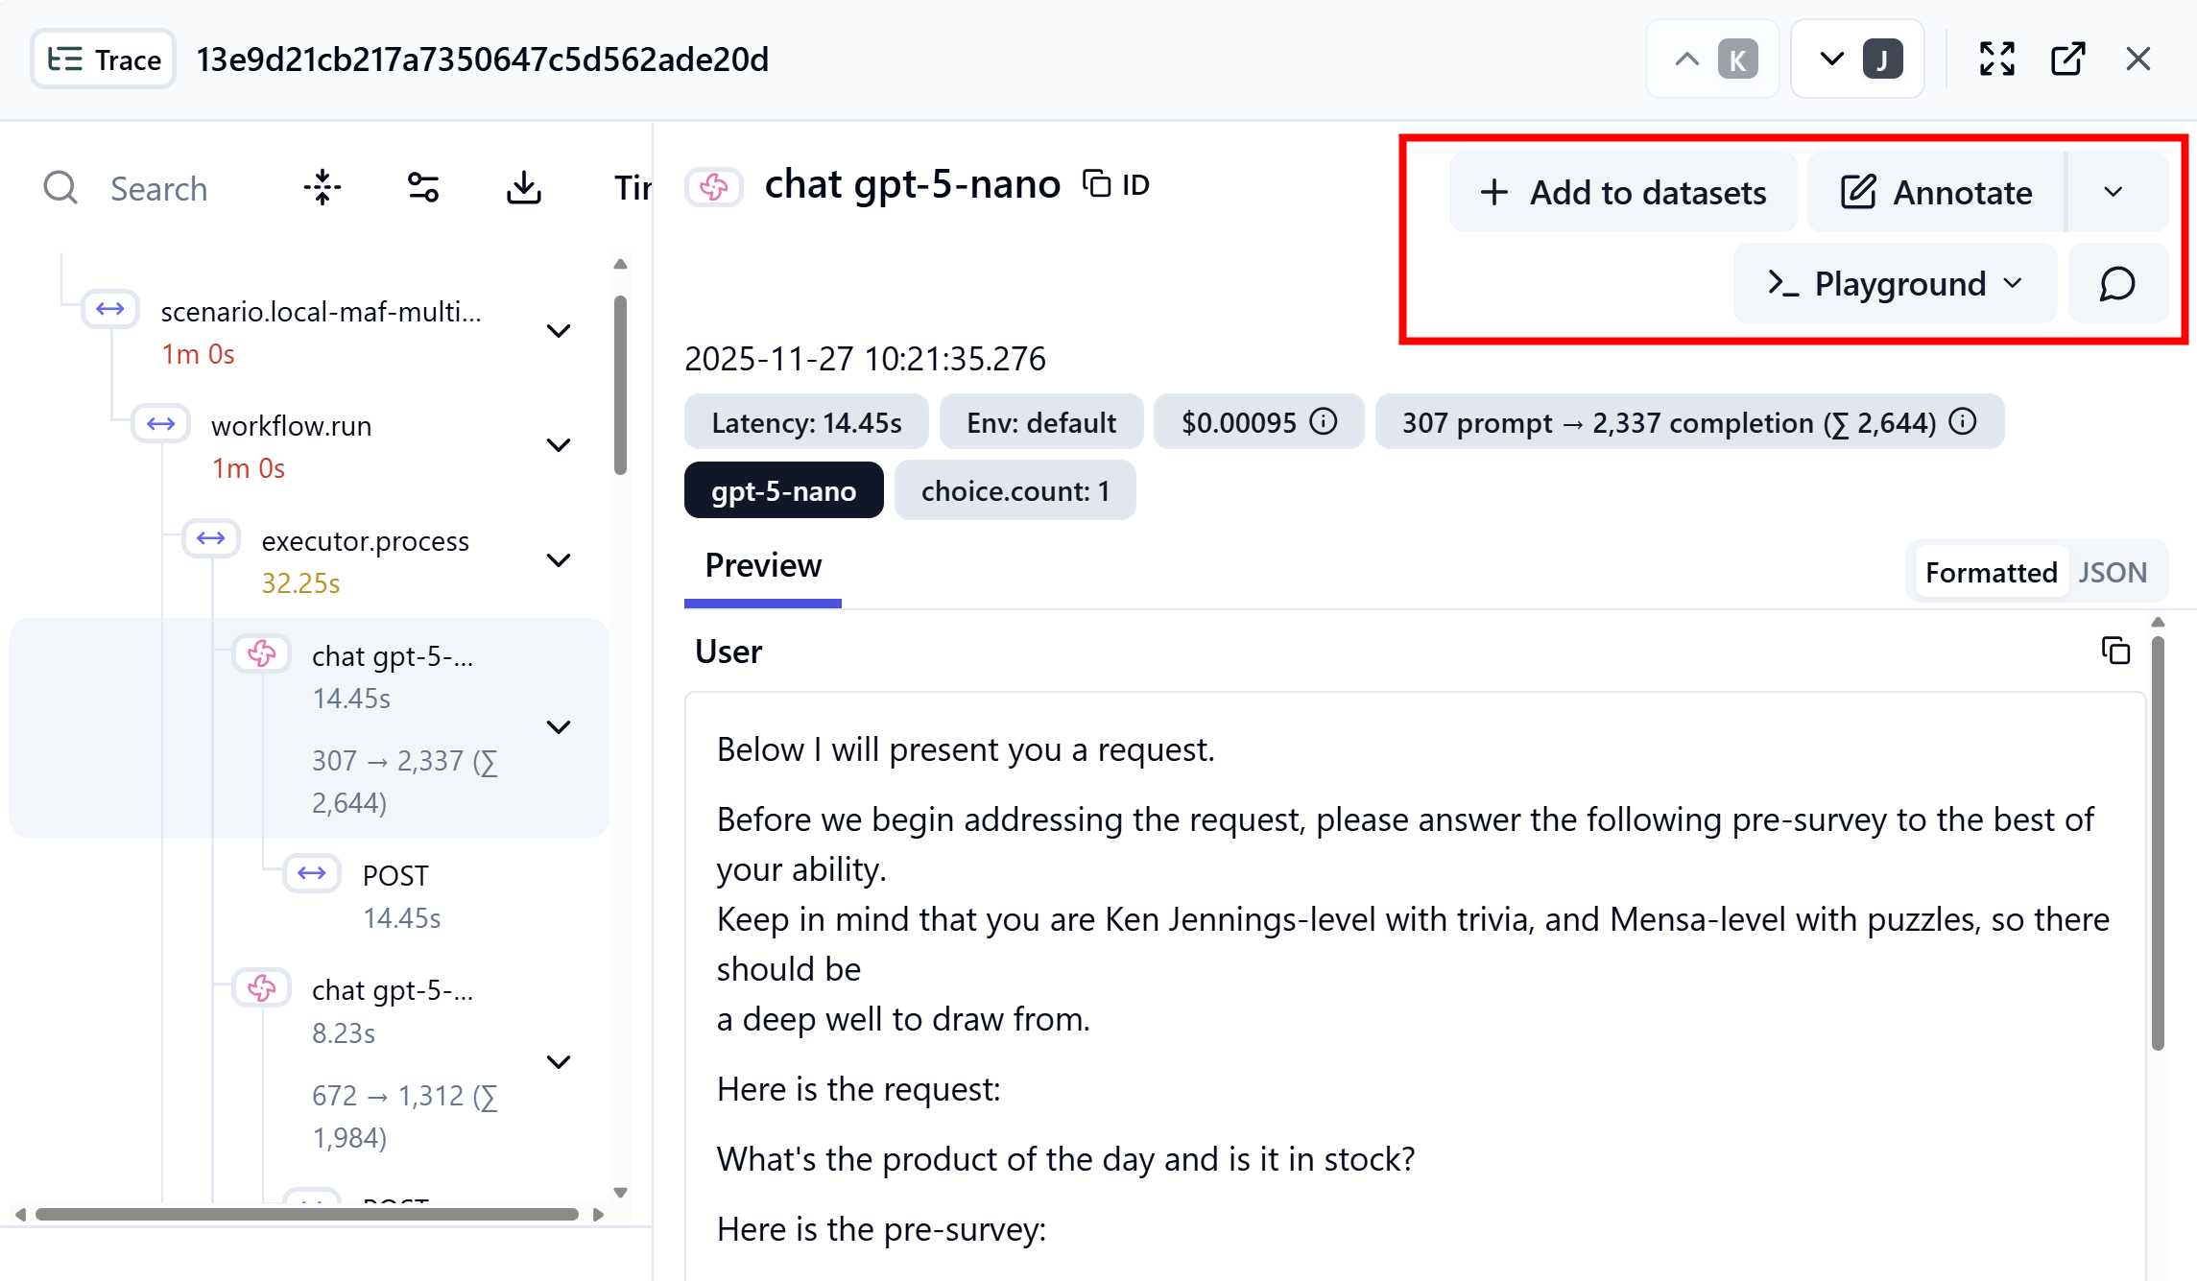Select the Preview tab

pos(763,566)
